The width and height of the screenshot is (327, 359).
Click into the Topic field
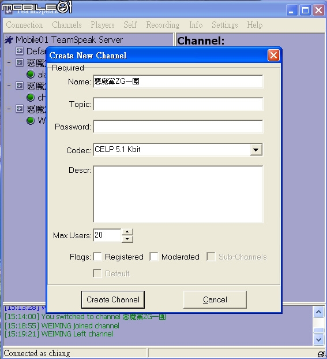tap(178, 104)
